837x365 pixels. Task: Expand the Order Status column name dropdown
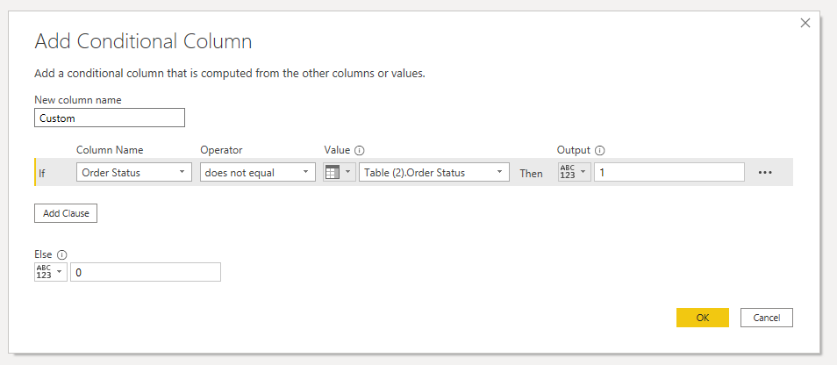(134, 172)
